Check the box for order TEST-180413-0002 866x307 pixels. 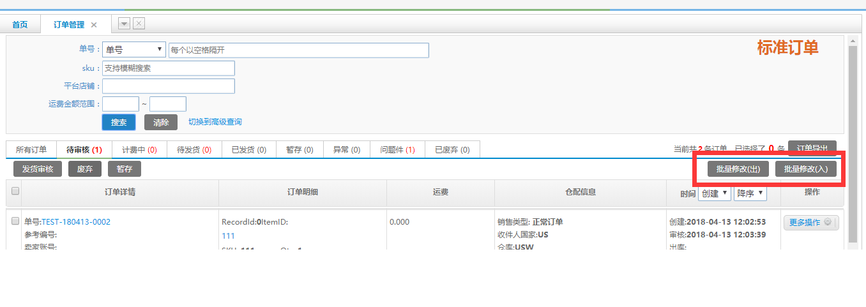pos(15,221)
